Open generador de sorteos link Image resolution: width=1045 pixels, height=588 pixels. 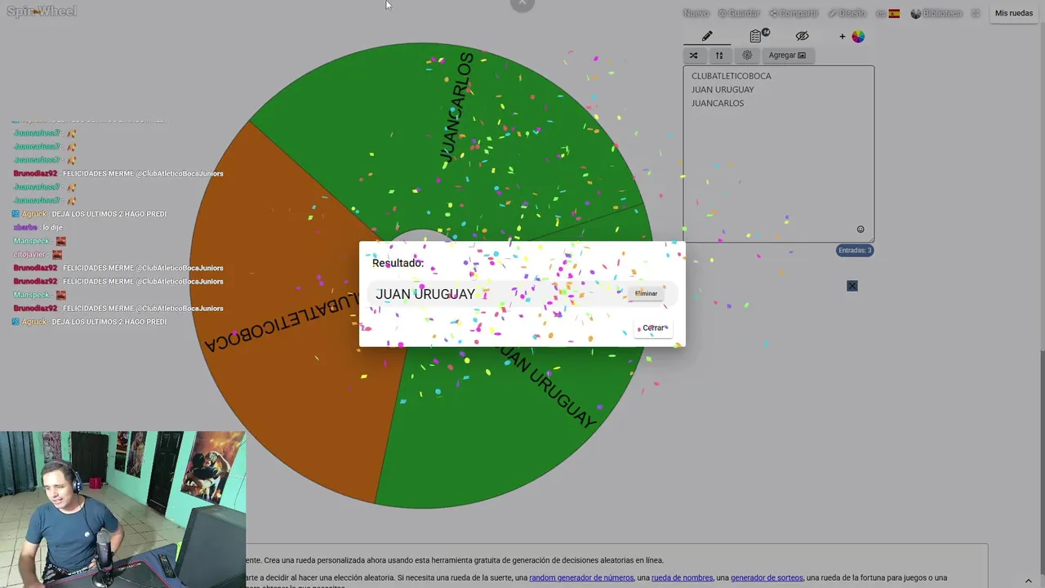pos(767,577)
